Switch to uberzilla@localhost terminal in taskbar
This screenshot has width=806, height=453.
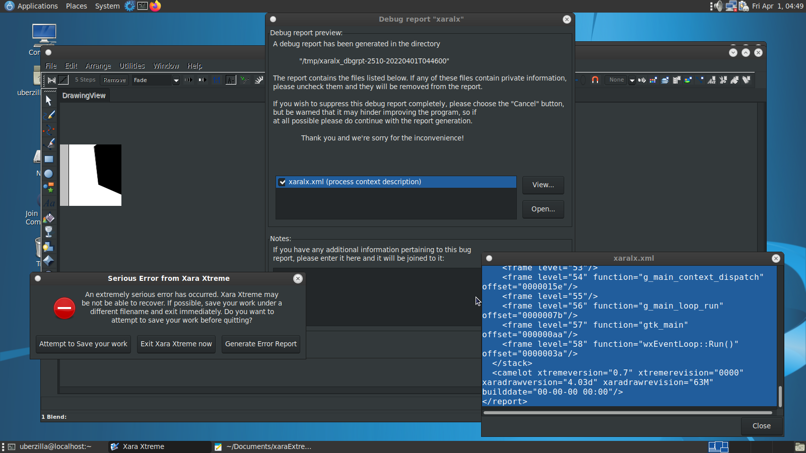pos(55,446)
